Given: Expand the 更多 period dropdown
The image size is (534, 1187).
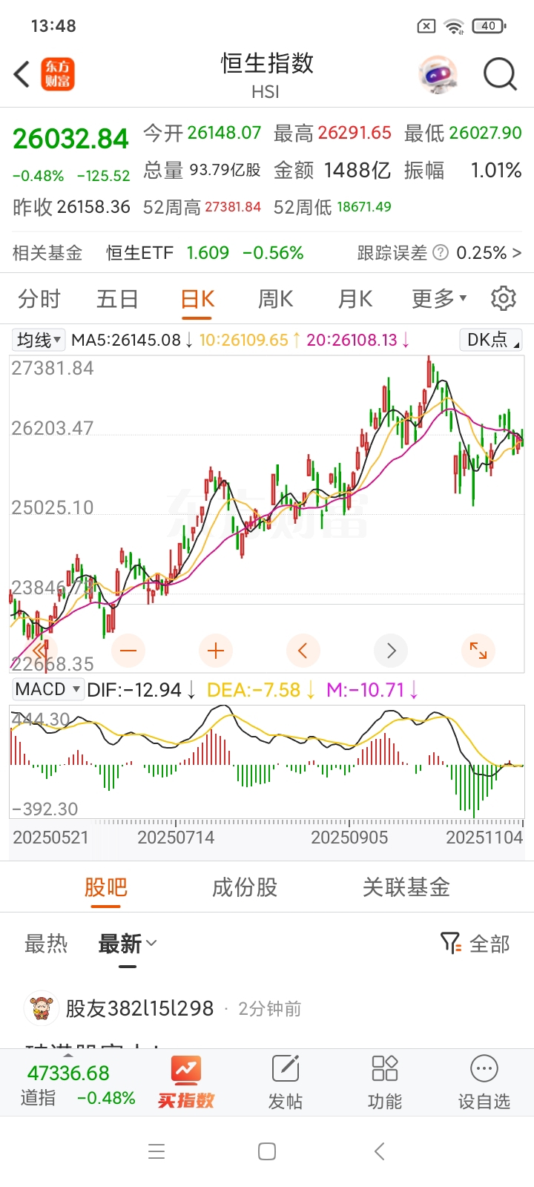Looking at the screenshot, I should 439,299.
